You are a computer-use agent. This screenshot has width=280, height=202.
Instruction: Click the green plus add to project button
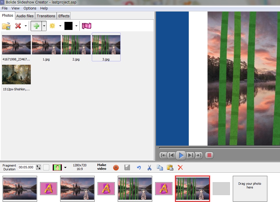[x=36, y=26]
